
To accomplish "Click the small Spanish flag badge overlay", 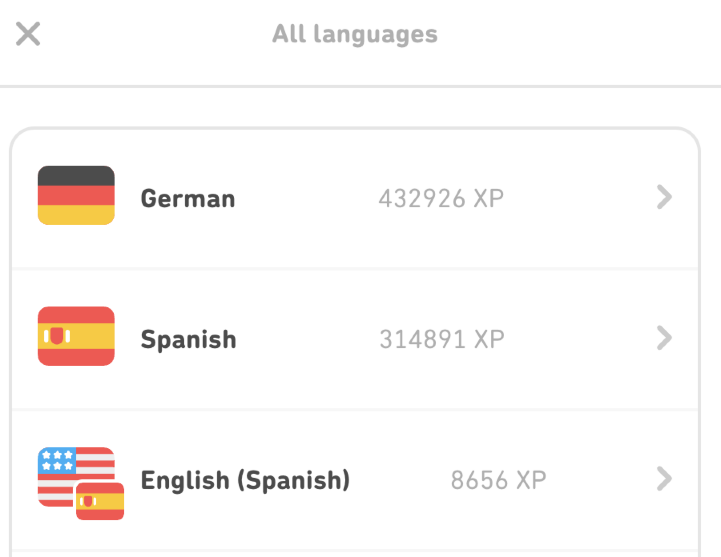I will point(100,501).
